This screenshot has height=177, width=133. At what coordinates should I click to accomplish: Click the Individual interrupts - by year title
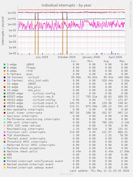(66, 5)
